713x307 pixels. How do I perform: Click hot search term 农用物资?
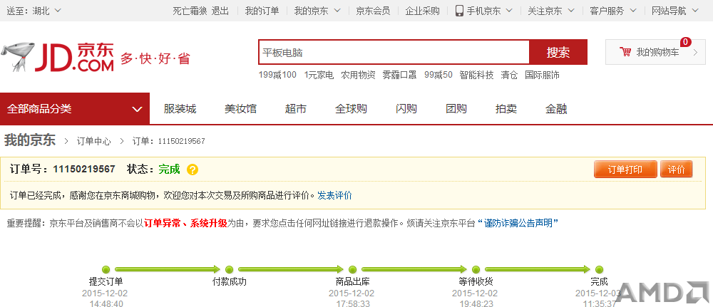[359, 75]
